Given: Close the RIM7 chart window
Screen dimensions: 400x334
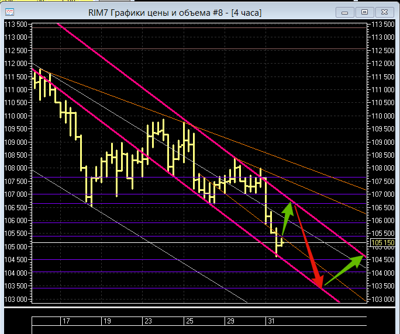Looking at the screenshot, I should coord(384,12).
